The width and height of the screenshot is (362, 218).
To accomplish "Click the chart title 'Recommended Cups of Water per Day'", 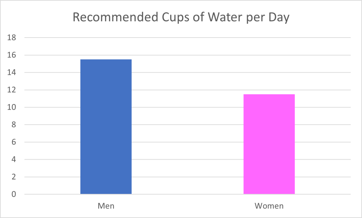I will pos(181,17).
